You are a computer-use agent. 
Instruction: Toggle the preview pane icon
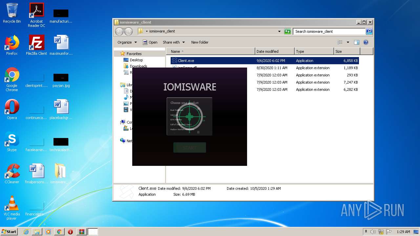(x=357, y=42)
